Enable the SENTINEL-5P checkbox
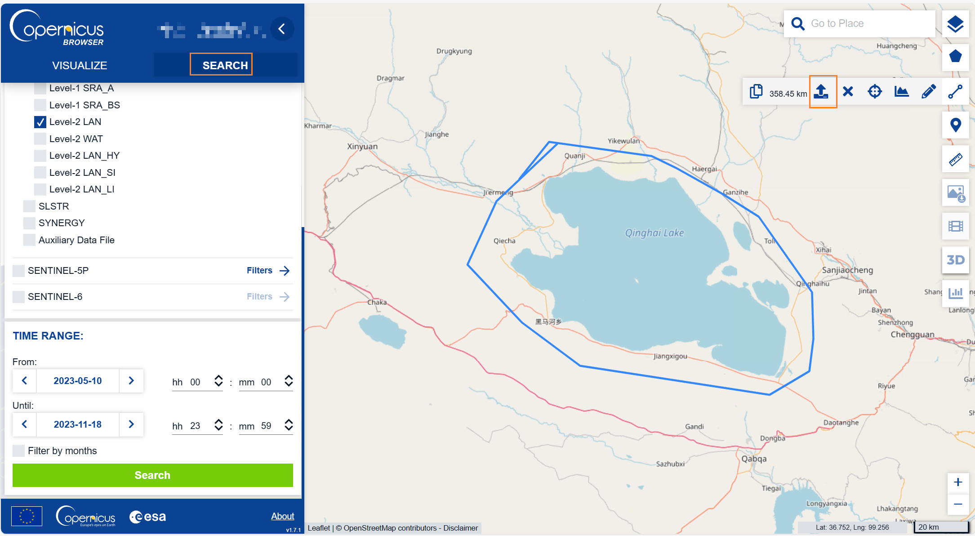This screenshot has width=975, height=536. [19, 271]
